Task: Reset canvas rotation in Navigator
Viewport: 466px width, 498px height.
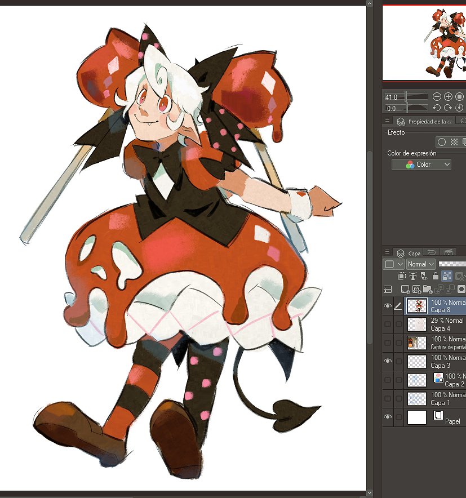Action: pyautogui.click(x=459, y=108)
